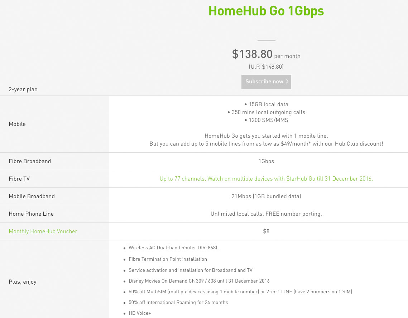Click the Fibre Broadband row label
Image resolution: width=408 pixels, height=318 pixels.
click(30, 161)
